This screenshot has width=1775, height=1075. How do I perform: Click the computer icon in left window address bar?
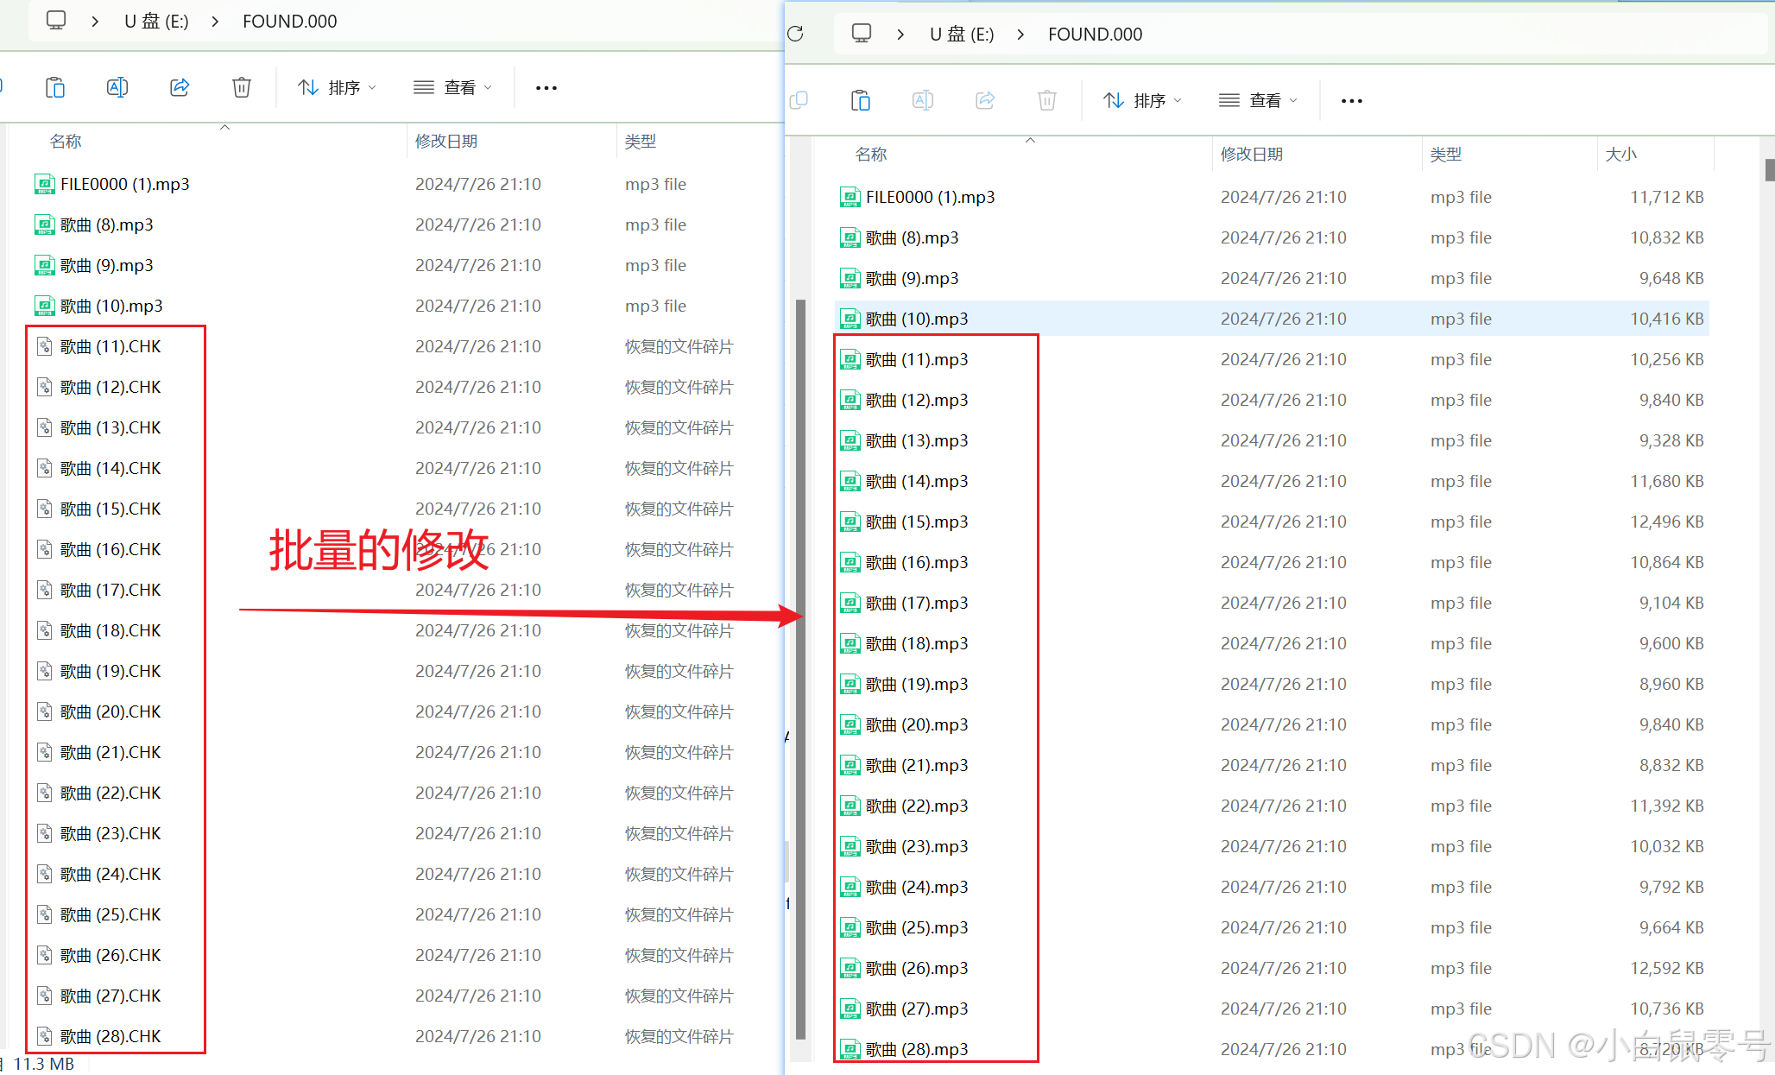[x=56, y=21]
